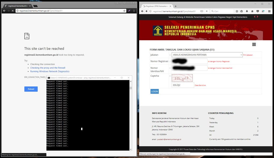Click the 'COUNTER PENGUNJUNG' heading
The image size is (274, 158).
[221, 113]
